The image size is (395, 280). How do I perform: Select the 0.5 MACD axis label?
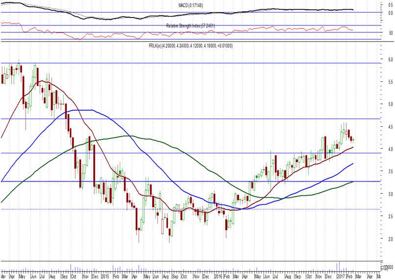(x=391, y=5)
